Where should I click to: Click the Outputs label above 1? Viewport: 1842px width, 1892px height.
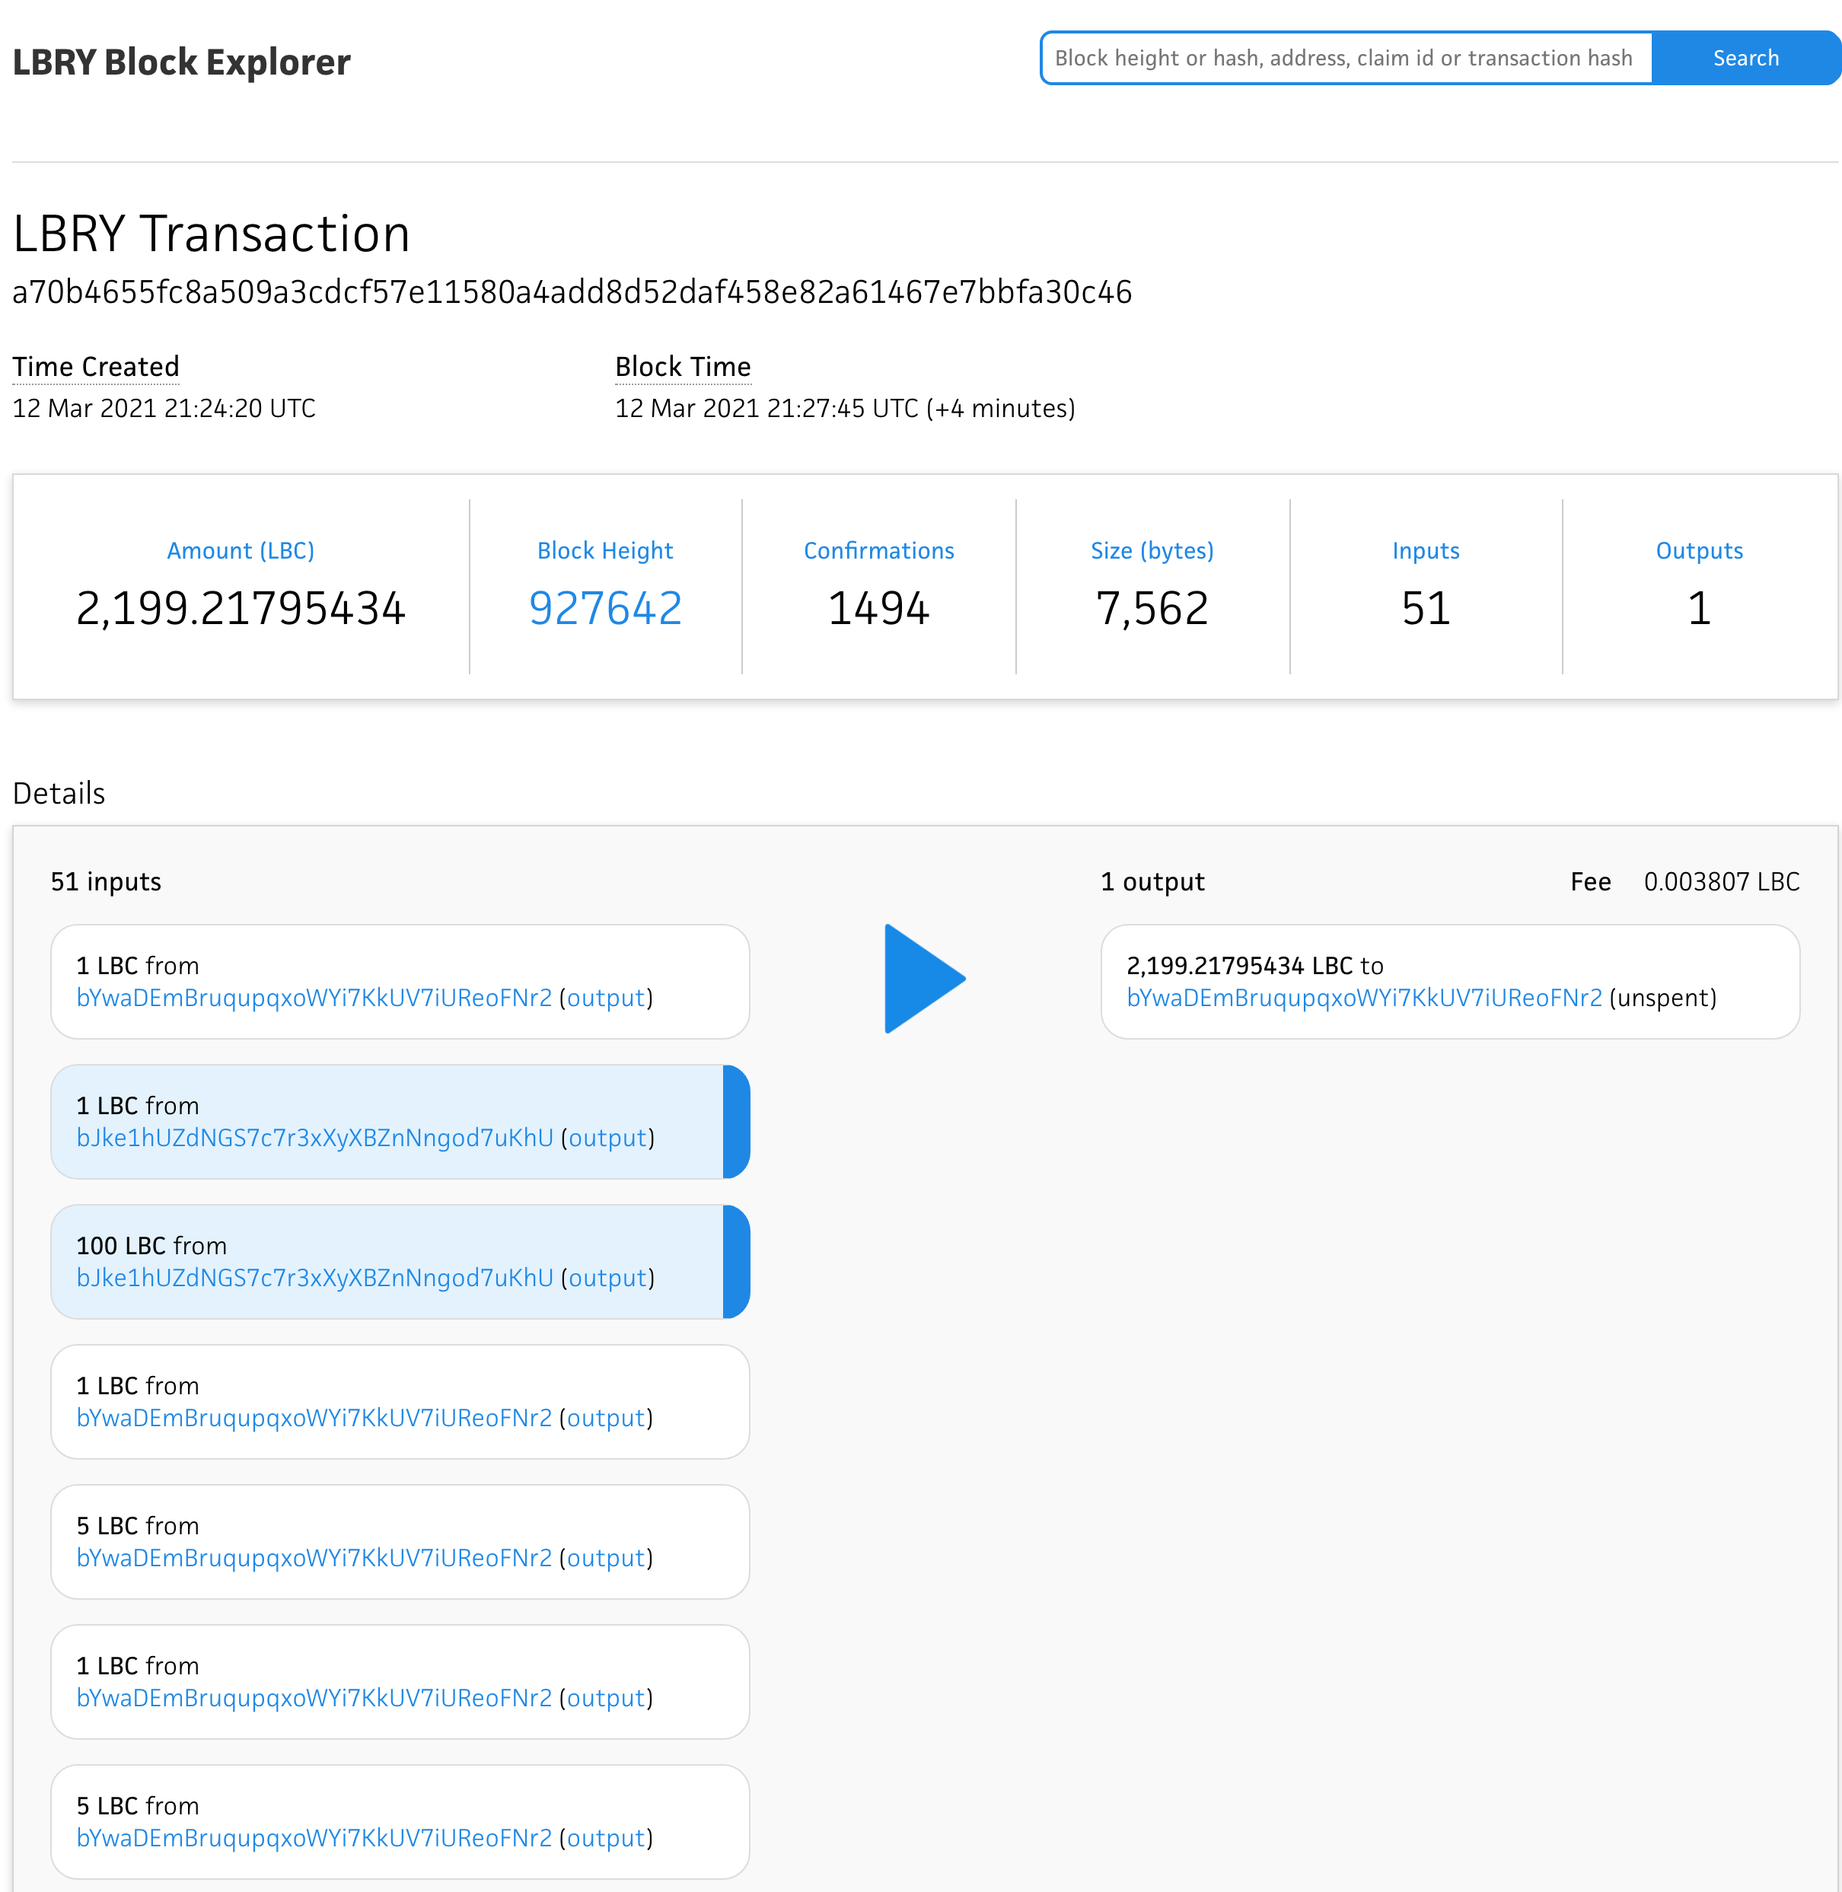1700,550
